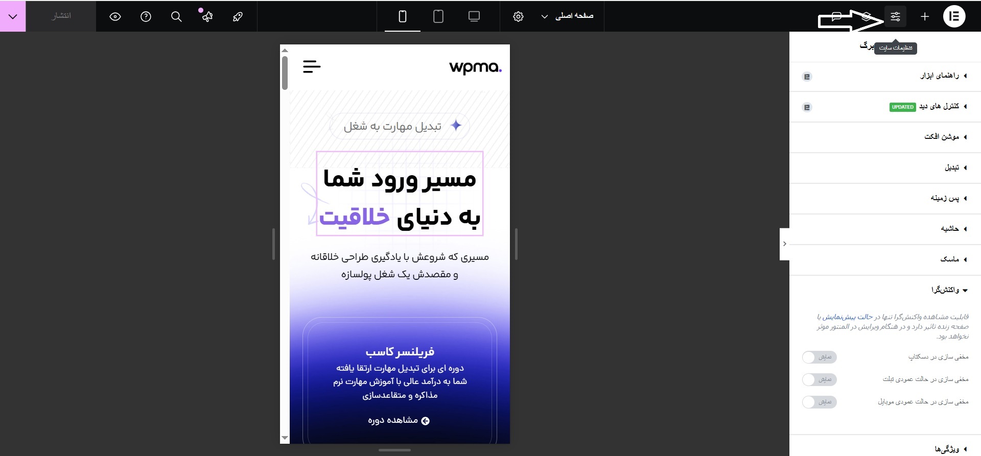The image size is (981, 456).
Task: Click the badge icon beside کنترل های دید
Action: (807, 107)
